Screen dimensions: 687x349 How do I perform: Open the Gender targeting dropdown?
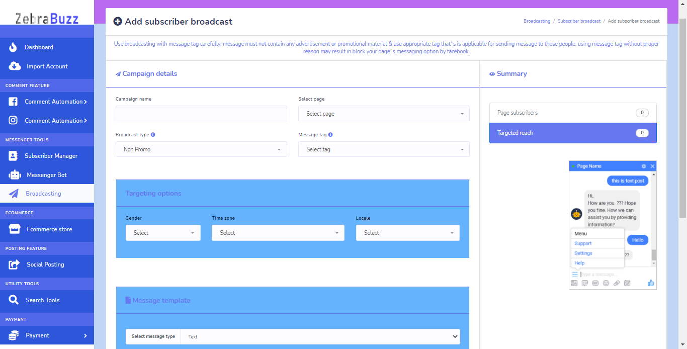[x=163, y=233]
